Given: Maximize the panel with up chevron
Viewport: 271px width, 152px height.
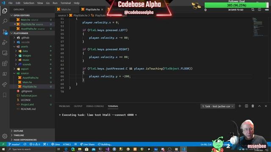Looking at the screenshot, I should click(260, 106).
